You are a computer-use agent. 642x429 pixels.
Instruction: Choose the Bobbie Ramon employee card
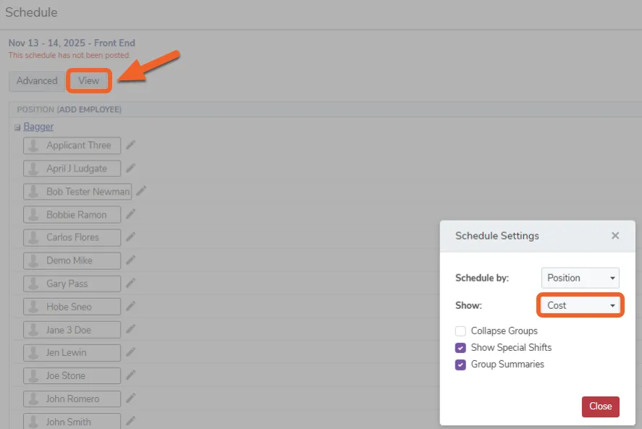[72, 214]
